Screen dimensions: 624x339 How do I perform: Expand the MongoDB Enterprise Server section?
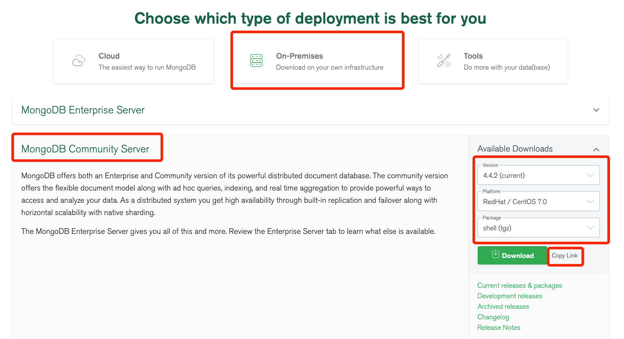[596, 110]
